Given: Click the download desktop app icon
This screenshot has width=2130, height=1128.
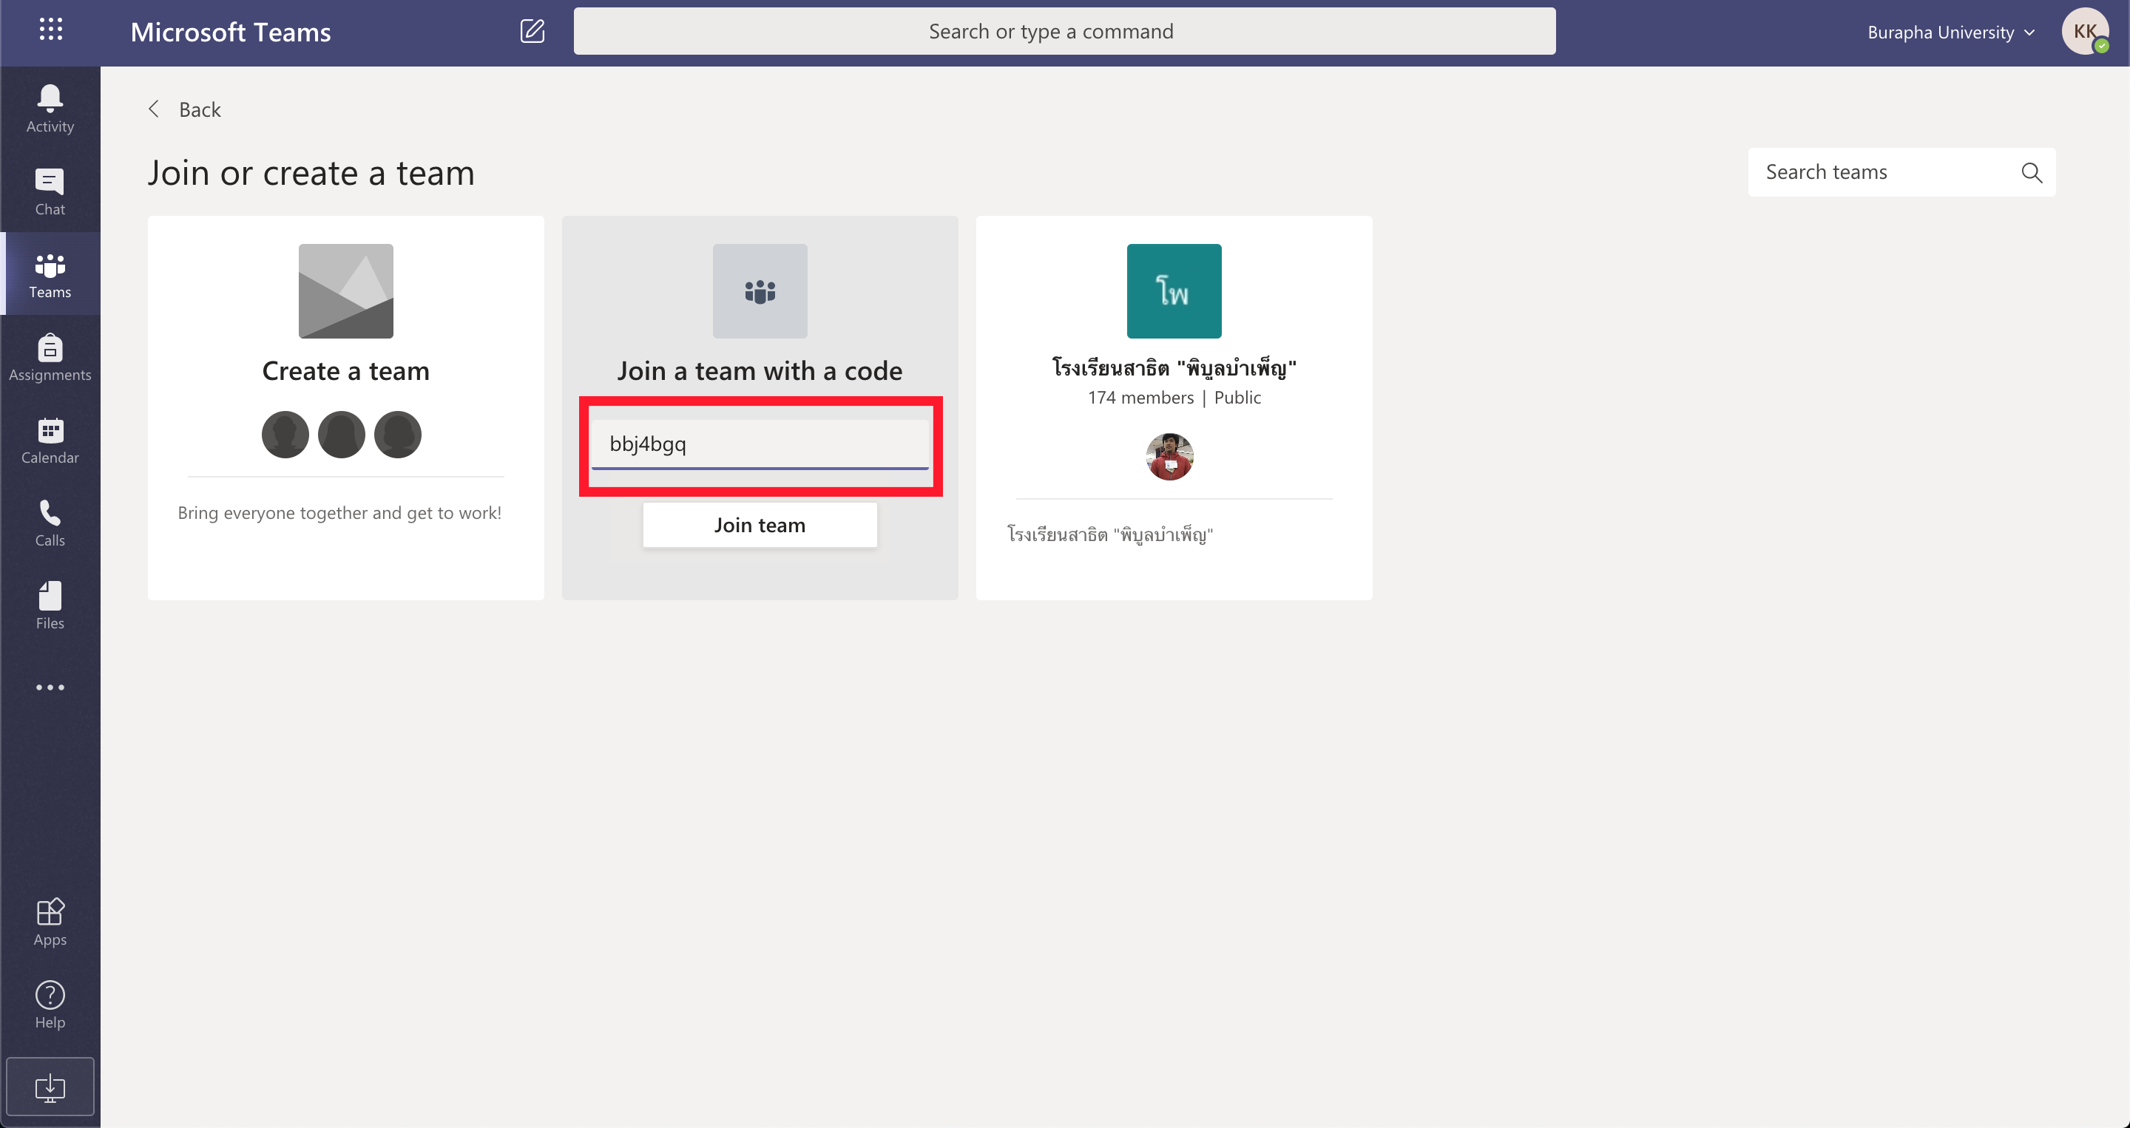Looking at the screenshot, I should pyautogui.click(x=50, y=1087).
